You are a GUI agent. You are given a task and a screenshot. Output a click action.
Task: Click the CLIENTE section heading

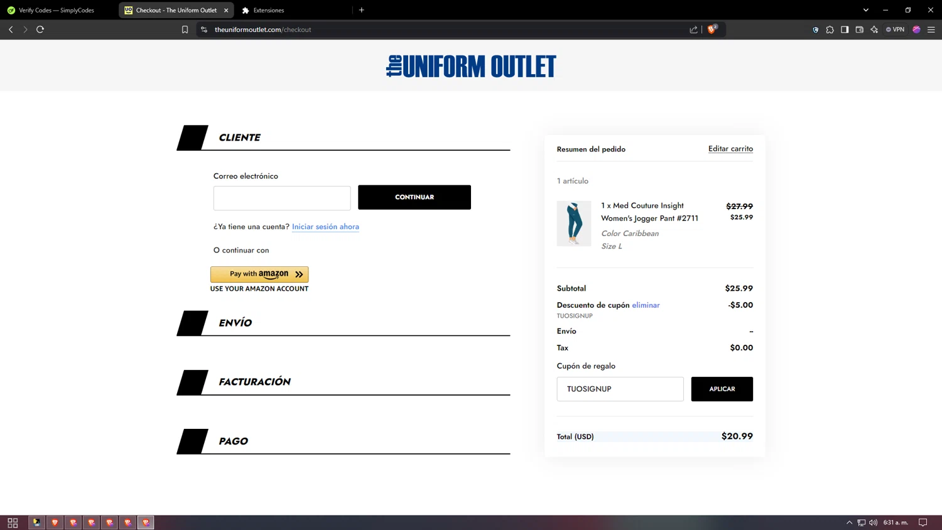click(239, 138)
